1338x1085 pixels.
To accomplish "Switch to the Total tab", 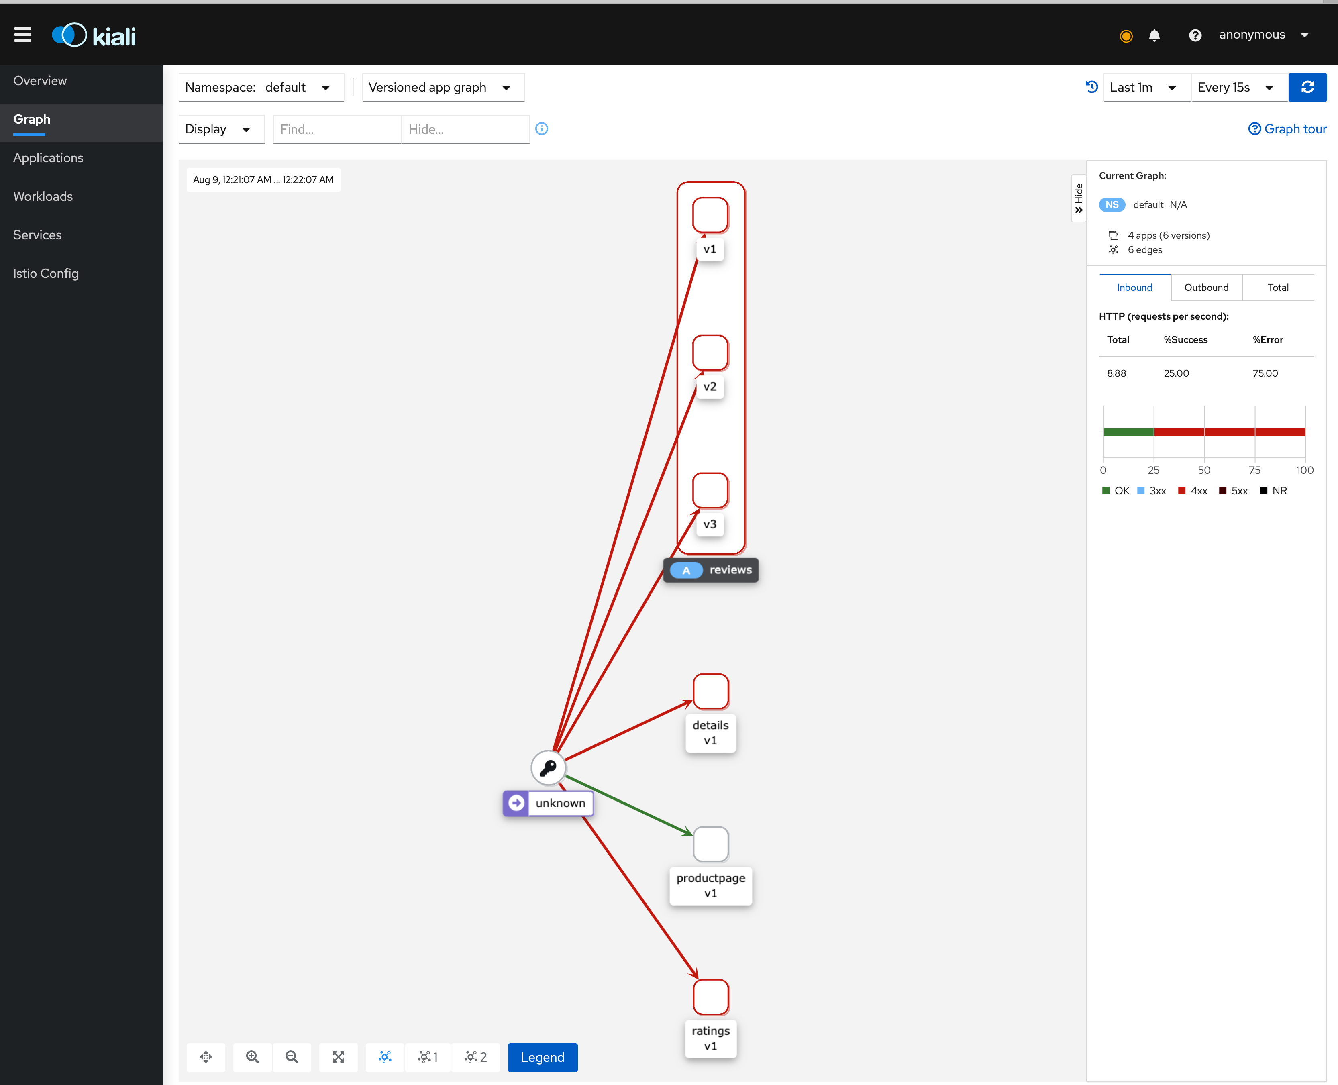I will [x=1278, y=288].
